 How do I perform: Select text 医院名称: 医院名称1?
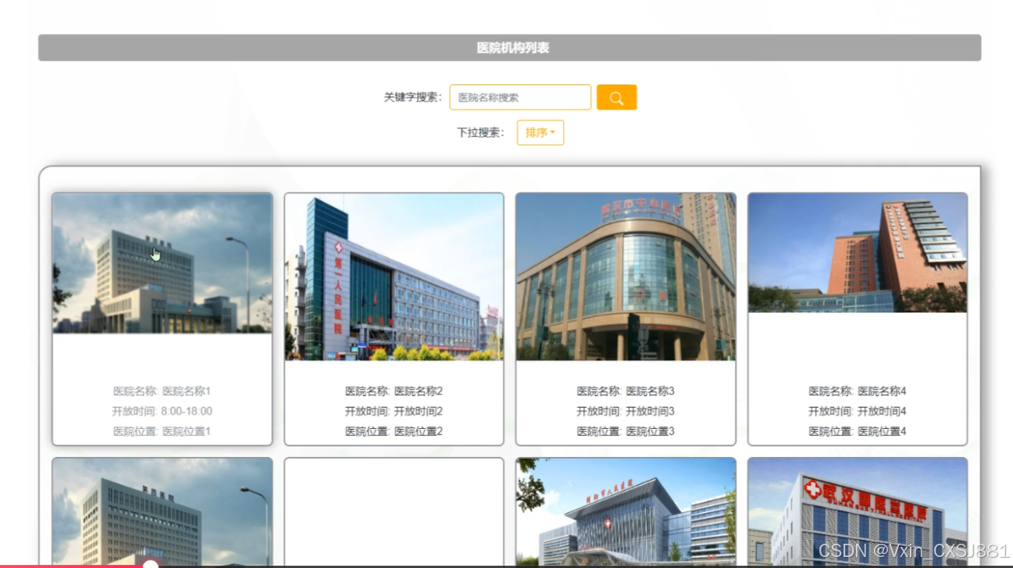[x=162, y=391]
